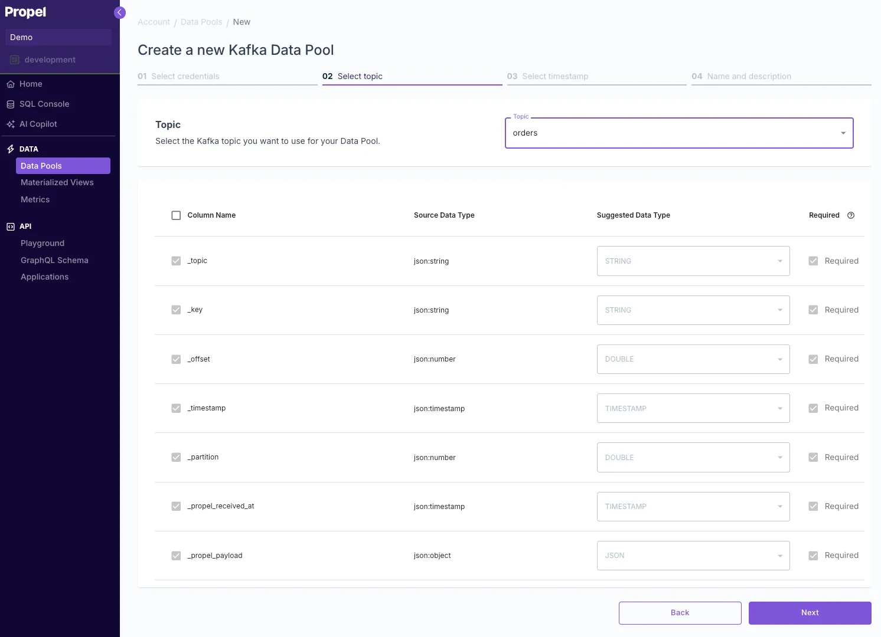Open Data Pools in the sidebar
Screen dimensions: 881x637
pyautogui.click(x=63, y=166)
